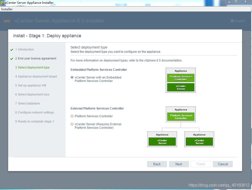Choose vCenter Server requiring External PSC radio
This screenshot has height=190, width=252.
coord(72,124)
